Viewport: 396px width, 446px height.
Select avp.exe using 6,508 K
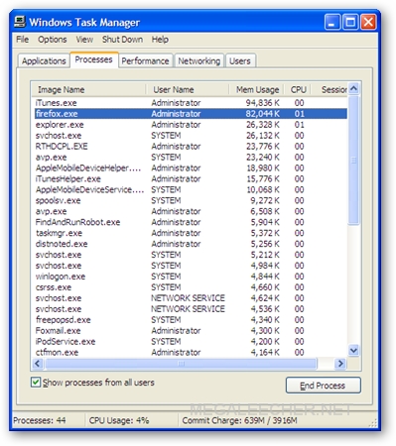coord(190,211)
